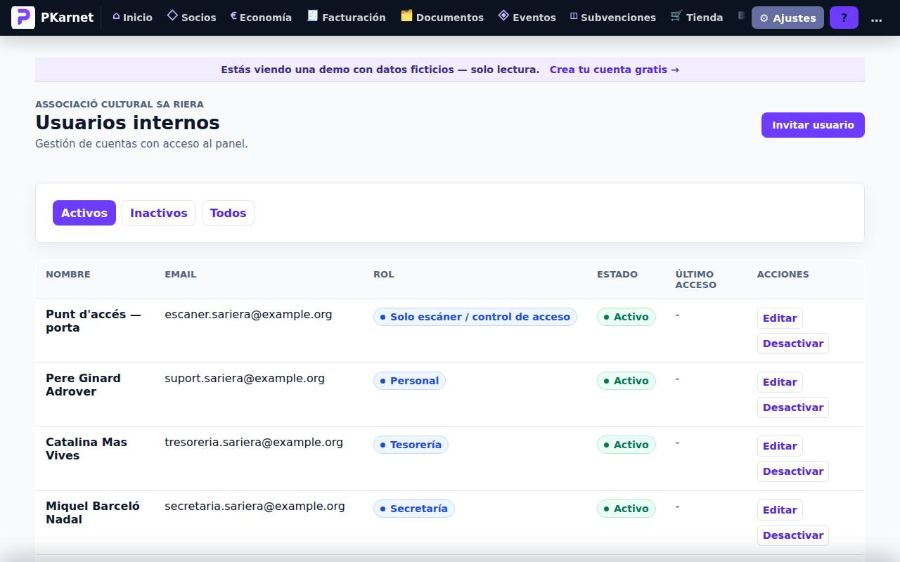Click Activo status of Punt d'accés row
Image resolution: width=900 pixels, height=562 pixels.
tap(626, 317)
